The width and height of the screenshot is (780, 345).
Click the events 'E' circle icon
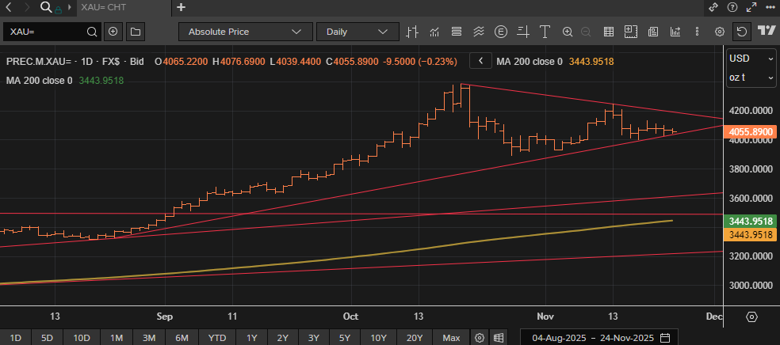[x=500, y=32]
